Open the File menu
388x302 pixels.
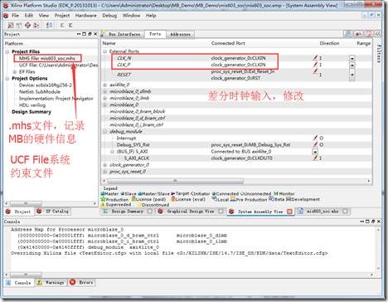point(15,16)
